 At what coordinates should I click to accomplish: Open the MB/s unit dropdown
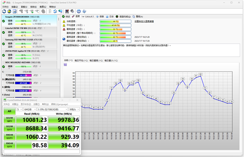pyautogui.click(x=74, y=109)
